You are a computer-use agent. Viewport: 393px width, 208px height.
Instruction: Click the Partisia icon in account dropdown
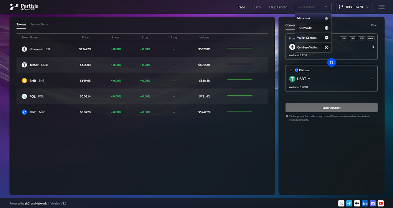341,7
